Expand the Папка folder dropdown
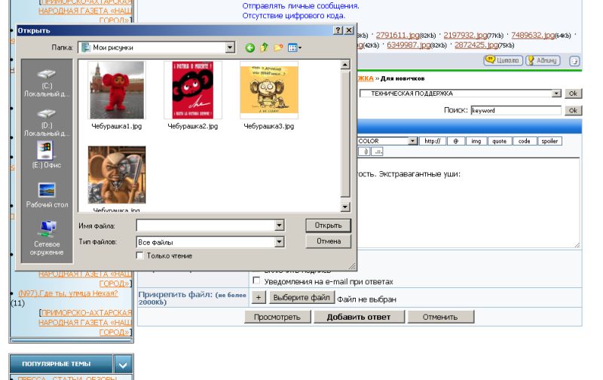This screenshot has height=380, width=603. (230, 47)
